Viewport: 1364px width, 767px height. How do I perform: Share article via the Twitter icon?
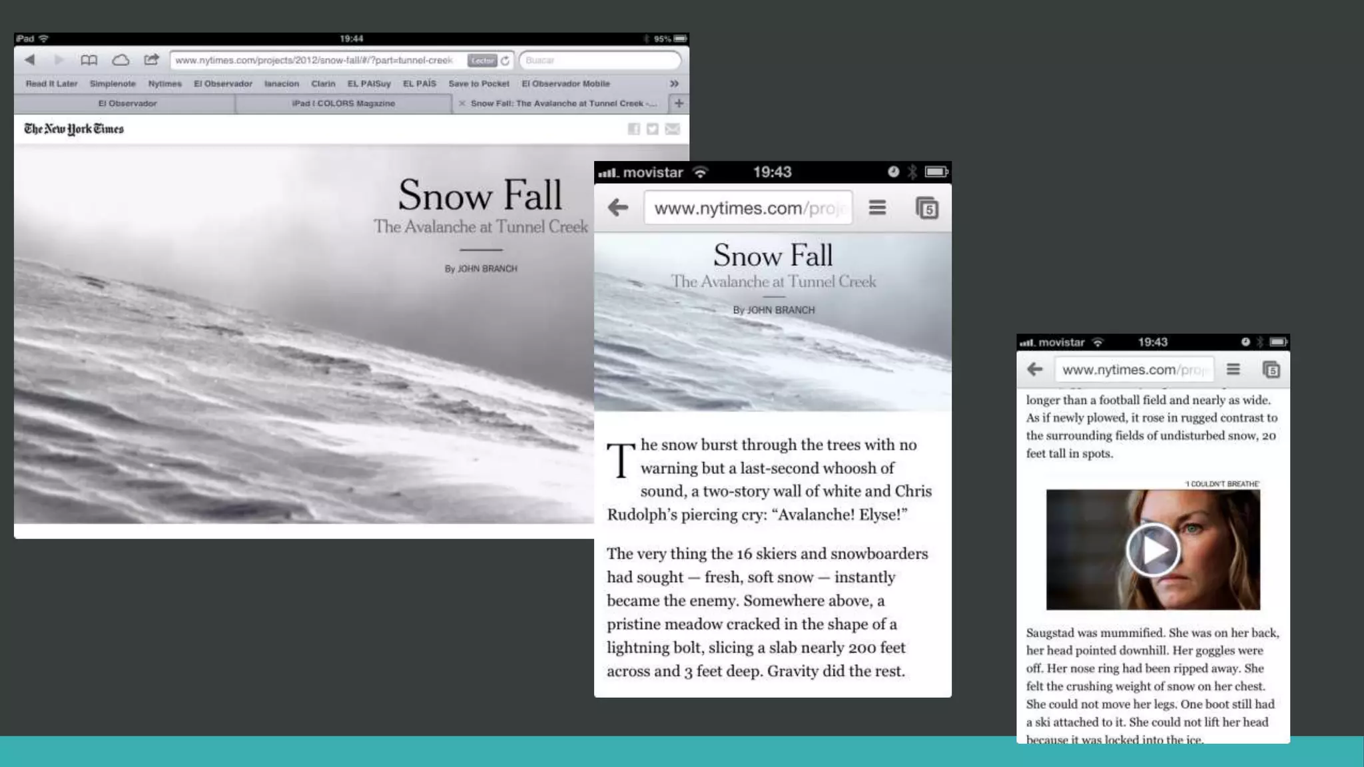653,129
